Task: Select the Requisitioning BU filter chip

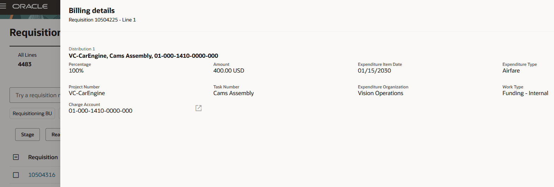Action: pyautogui.click(x=32, y=113)
